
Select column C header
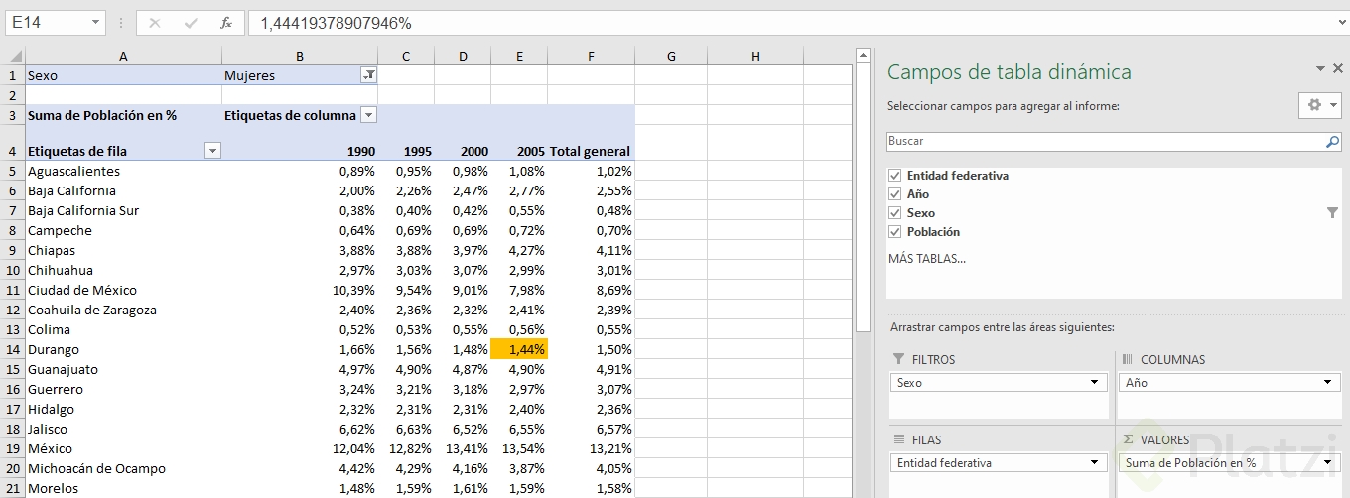click(406, 57)
